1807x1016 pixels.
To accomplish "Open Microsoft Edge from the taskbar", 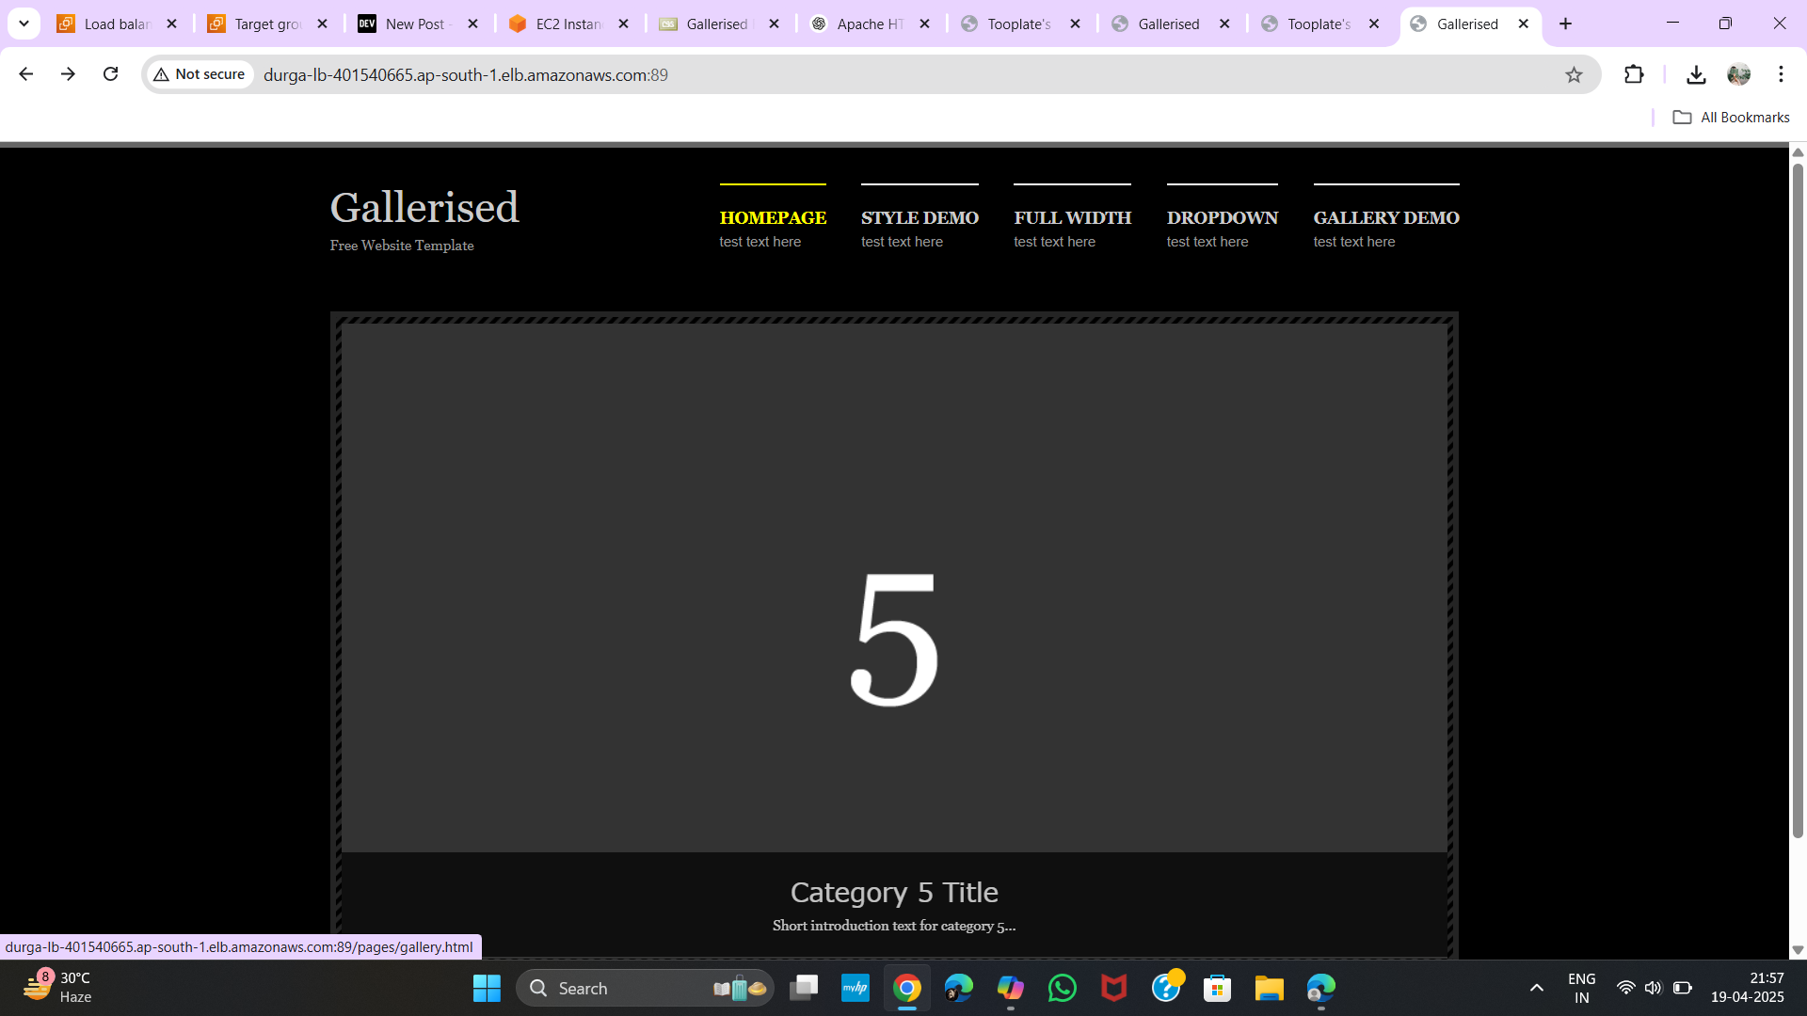I will click(x=959, y=988).
